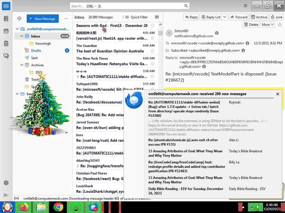Open the Drafts folder
Image resolution: width=285 pixels, height=213 pixels.
point(43,50)
